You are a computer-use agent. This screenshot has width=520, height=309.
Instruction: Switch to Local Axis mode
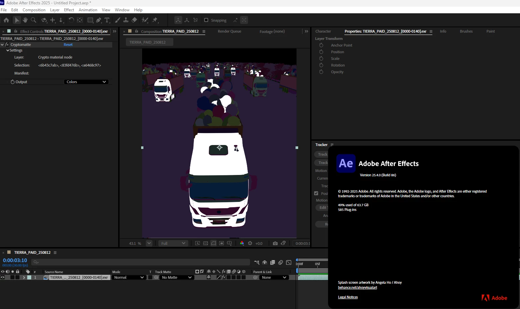[178, 20]
